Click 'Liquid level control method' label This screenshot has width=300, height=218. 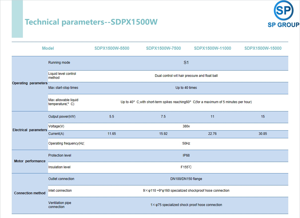click(62, 76)
